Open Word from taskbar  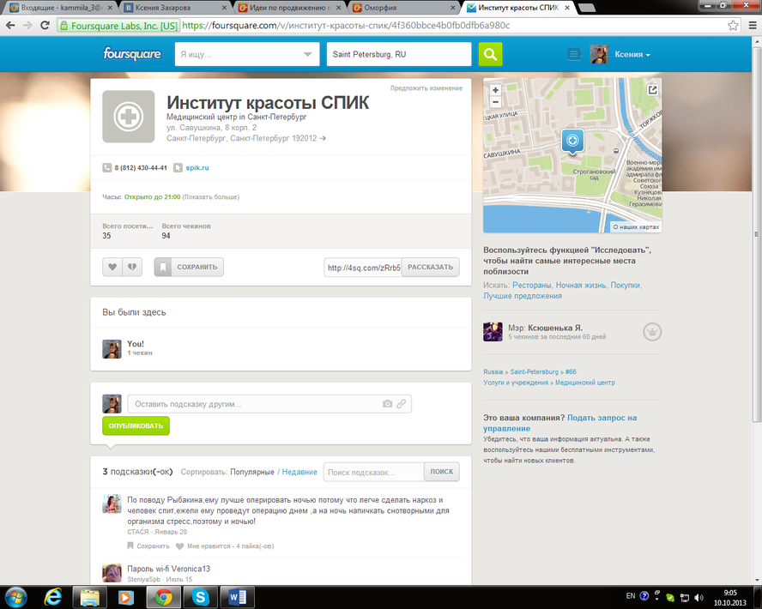(x=237, y=597)
